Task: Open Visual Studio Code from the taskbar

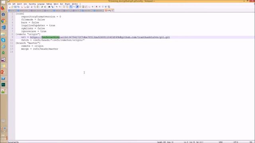Action: point(3,27)
